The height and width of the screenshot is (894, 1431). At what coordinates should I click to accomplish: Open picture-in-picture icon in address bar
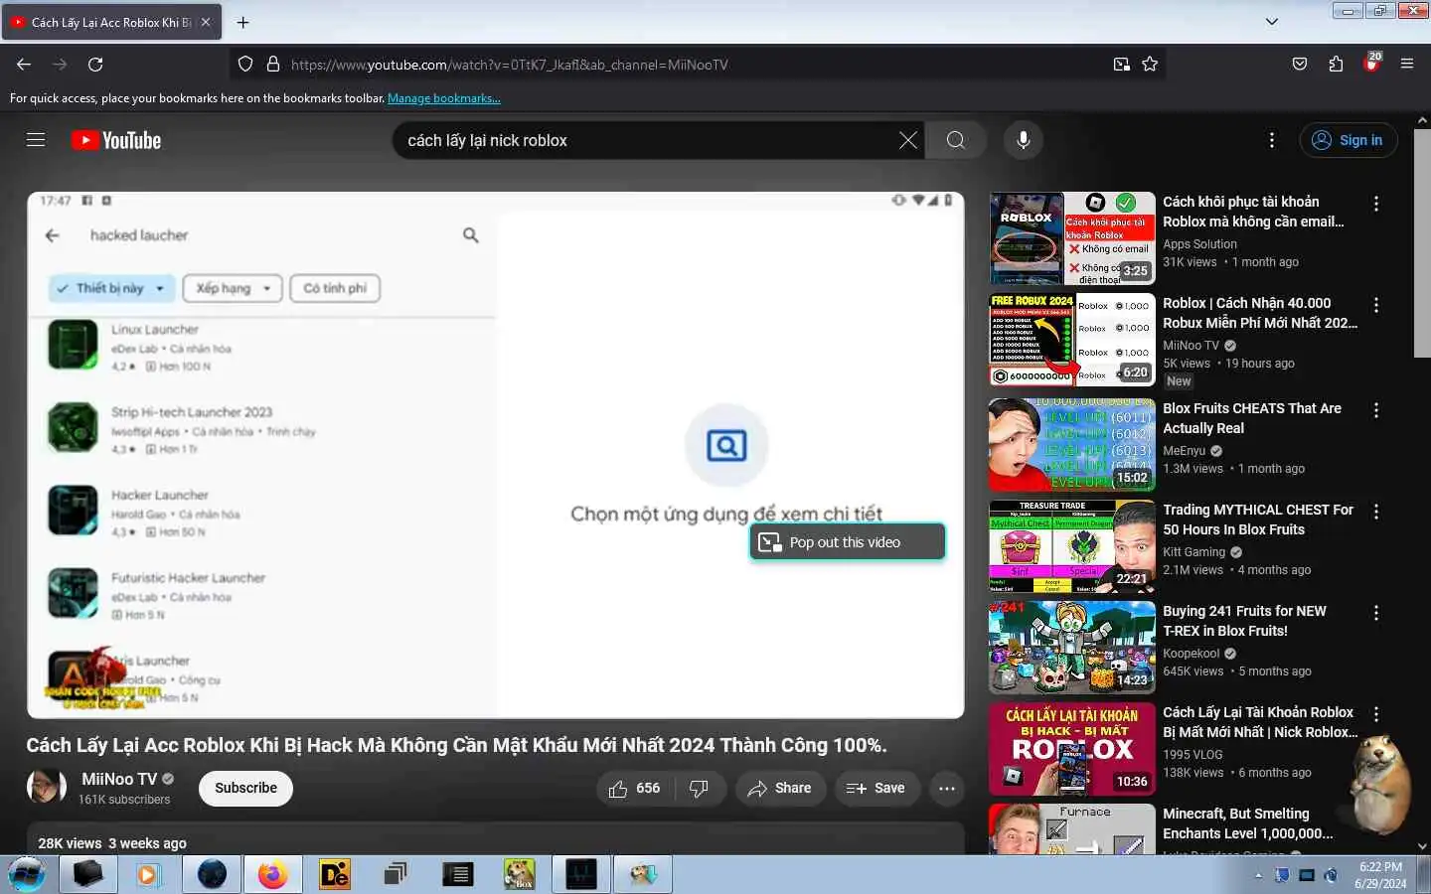[x=1121, y=64]
